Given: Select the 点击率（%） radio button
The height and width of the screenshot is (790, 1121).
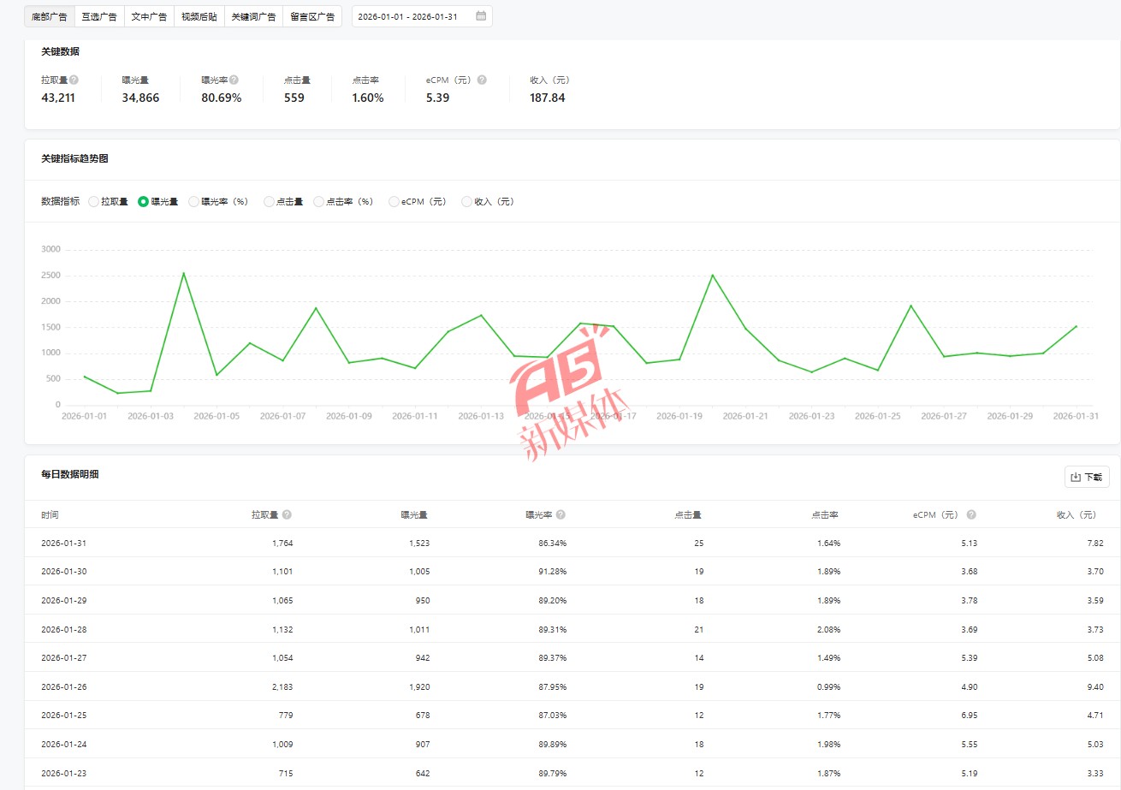Looking at the screenshot, I should [x=319, y=202].
